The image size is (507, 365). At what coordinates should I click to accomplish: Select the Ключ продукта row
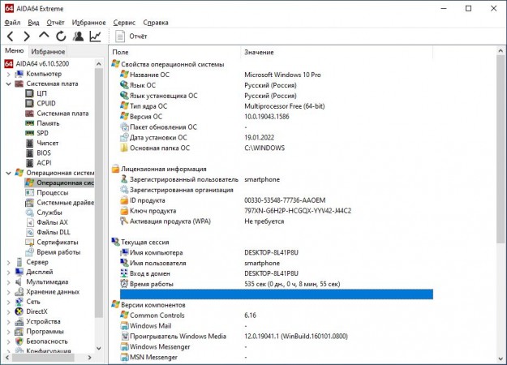155,211
